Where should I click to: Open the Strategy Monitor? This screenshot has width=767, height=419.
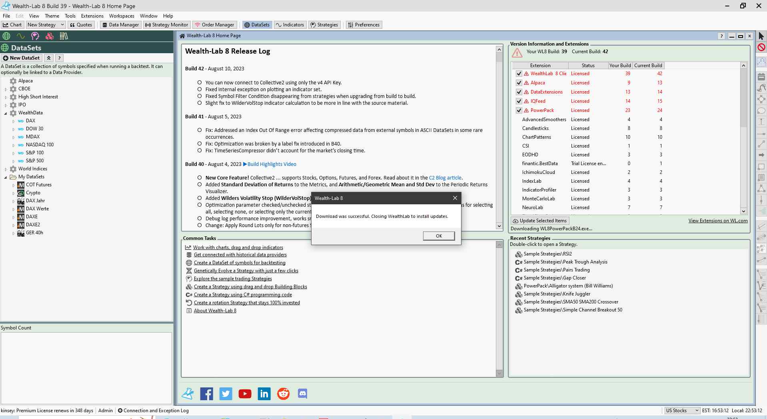[166, 25]
